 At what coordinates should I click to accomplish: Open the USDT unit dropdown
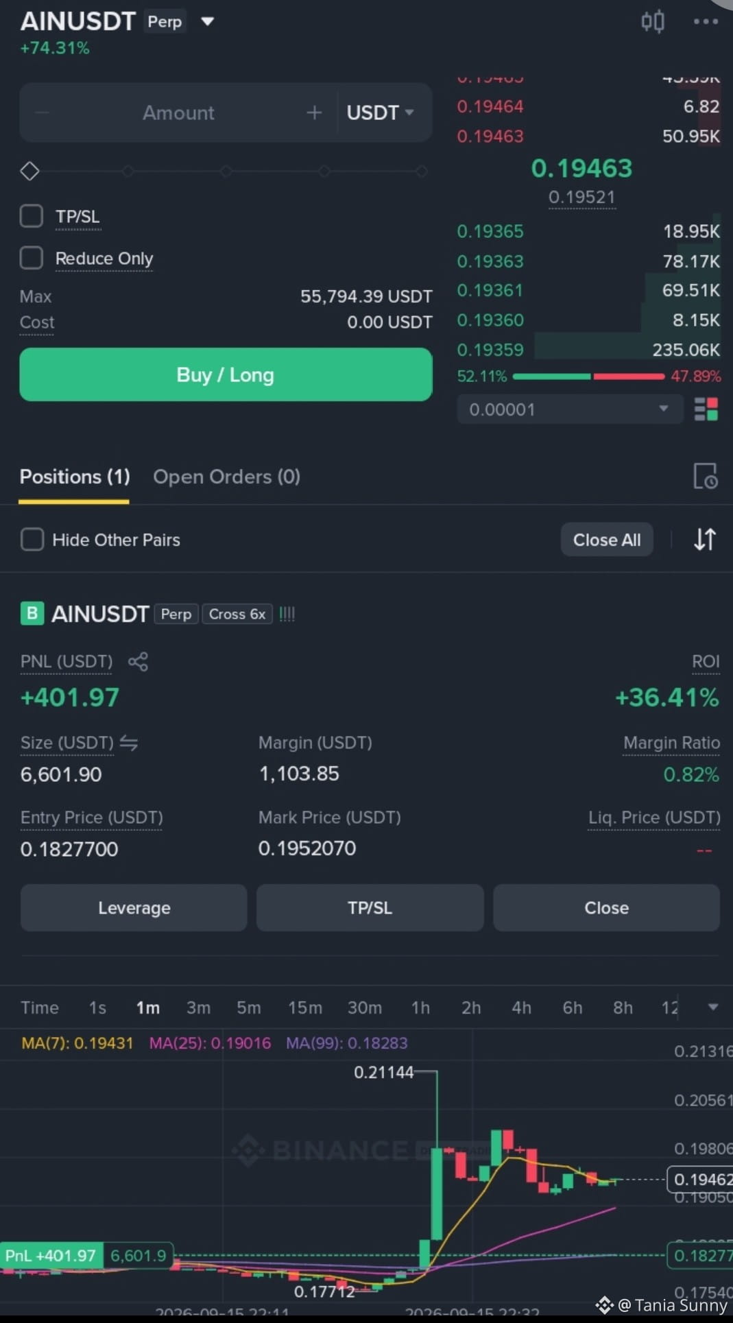(381, 112)
